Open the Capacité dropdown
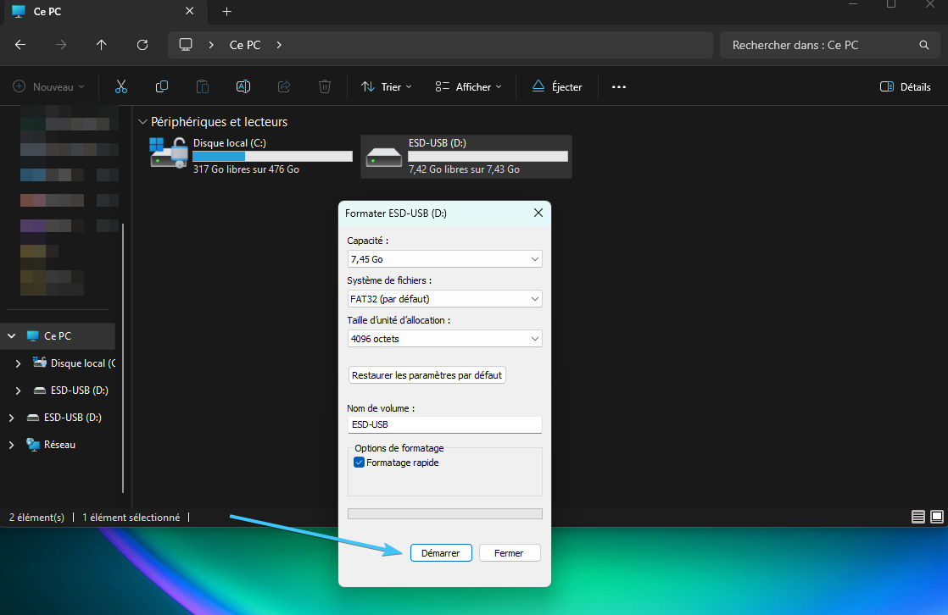This screenshot has width=948, height=615. (444, 259)
